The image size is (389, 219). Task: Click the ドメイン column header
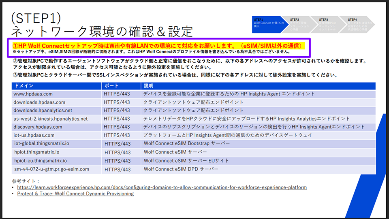tap(57, 86)
